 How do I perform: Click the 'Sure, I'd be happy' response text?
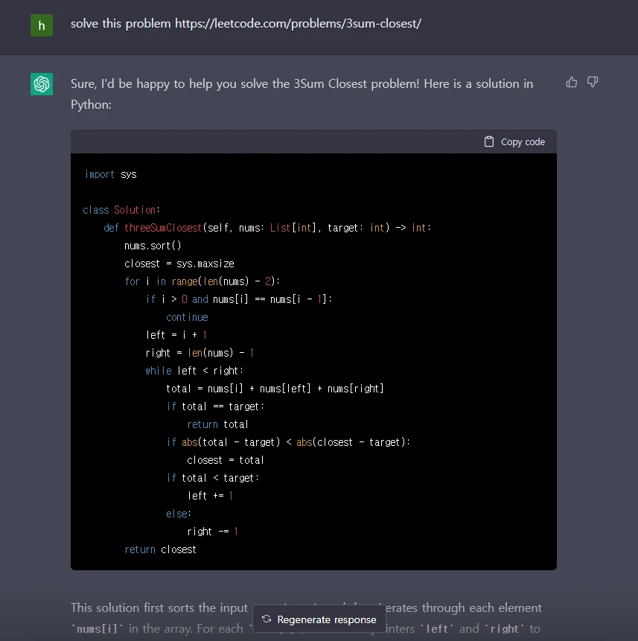(x=302, y=94)
